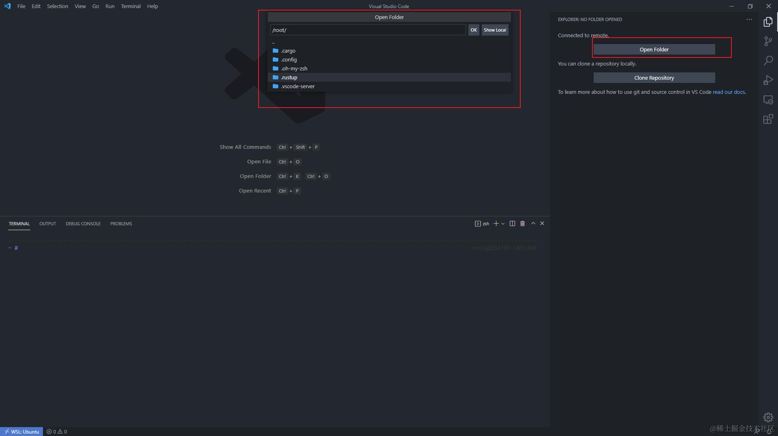Open Explorer views and more actions ellipsis
Viewport: 778px width, 436px height.
point(749,19)
